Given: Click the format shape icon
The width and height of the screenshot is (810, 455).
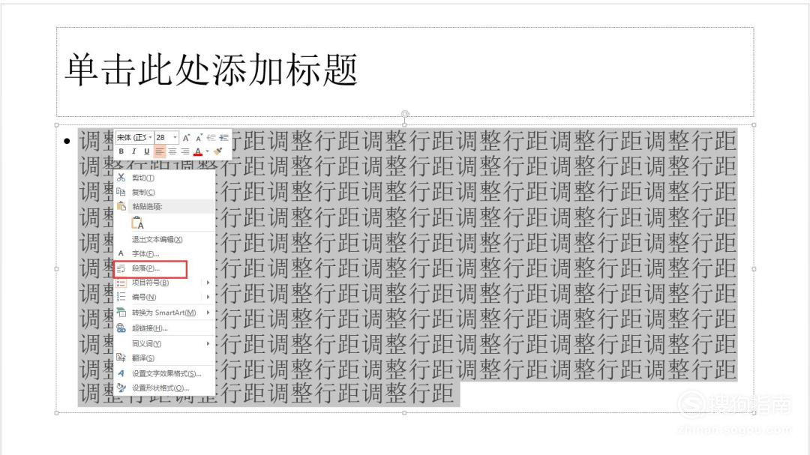Looking at the screenshot, I should pyautogui.click(x=121, y=388).
